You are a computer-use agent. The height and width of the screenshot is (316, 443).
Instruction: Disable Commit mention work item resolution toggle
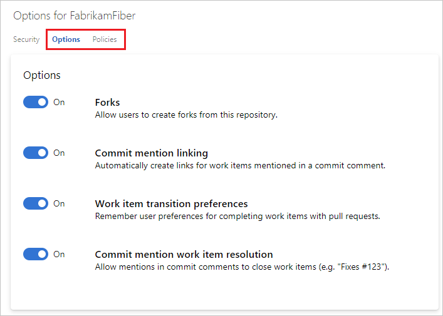[36, 254]
